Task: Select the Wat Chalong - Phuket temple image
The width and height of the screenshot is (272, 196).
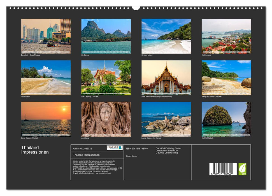Action: pos(106,78)
